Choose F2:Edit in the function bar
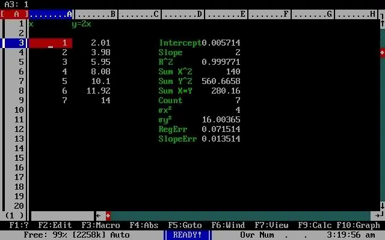Image resolution: width=385 pixels, height=240 pixels. tap(55, 225)
